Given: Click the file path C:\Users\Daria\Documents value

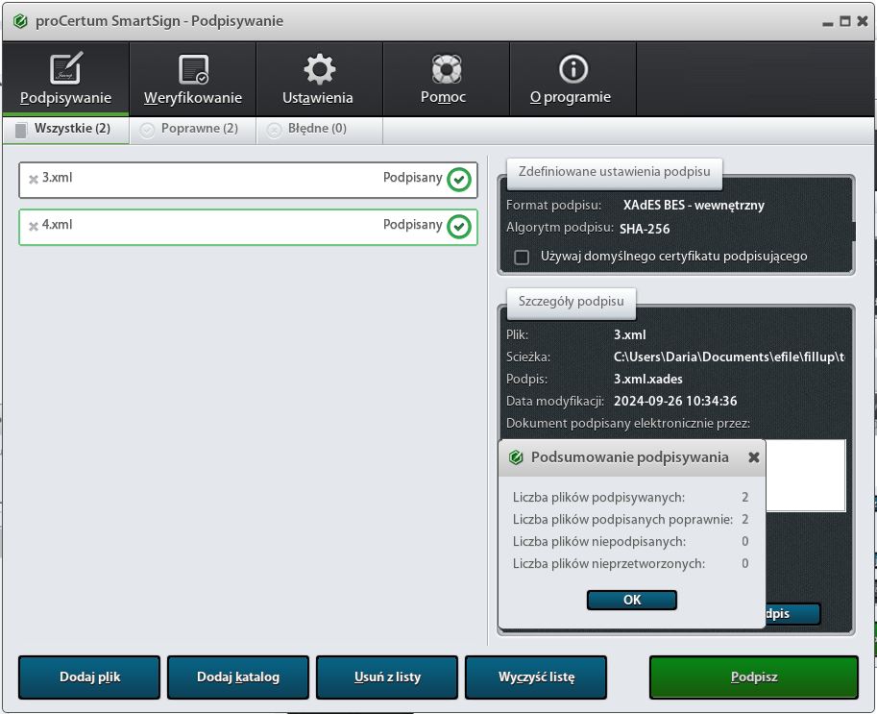Looking at the screenshot, I should pyautogui.click(x=729, y=357).
